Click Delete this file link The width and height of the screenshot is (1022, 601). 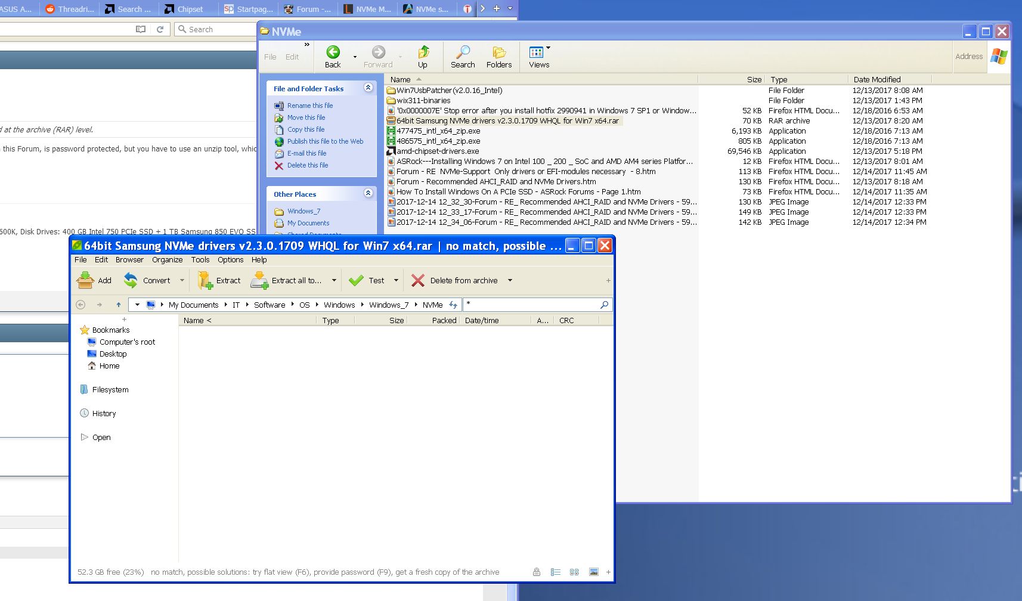(308, 165)
